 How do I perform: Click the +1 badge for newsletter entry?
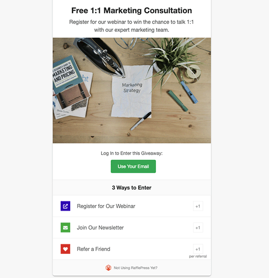point(198,227)
